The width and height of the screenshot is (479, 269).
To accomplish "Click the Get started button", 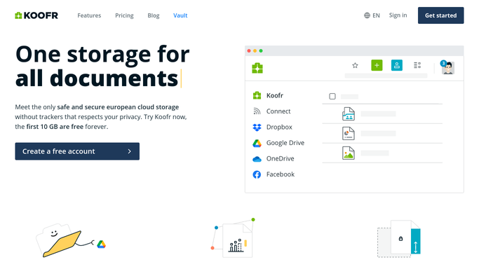I will [x=440, y=15].
